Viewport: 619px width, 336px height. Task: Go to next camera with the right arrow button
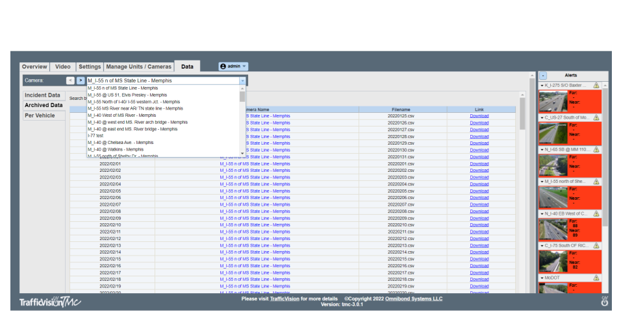[x=81, y=80]
